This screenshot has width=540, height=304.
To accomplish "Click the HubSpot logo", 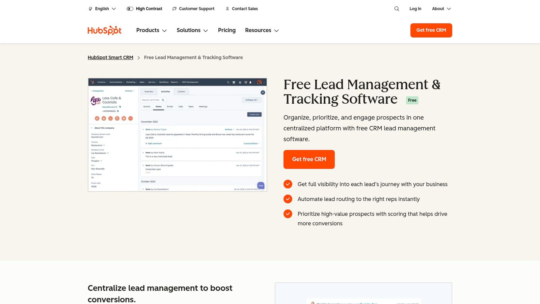I will pyautogui.click(x=104, y=30).
